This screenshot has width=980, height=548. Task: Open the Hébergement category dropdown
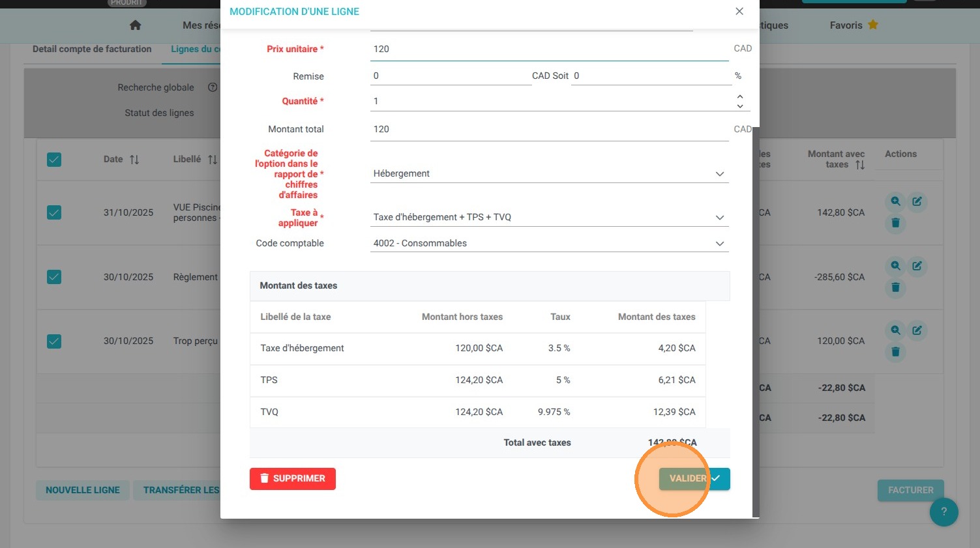(549, 173)
